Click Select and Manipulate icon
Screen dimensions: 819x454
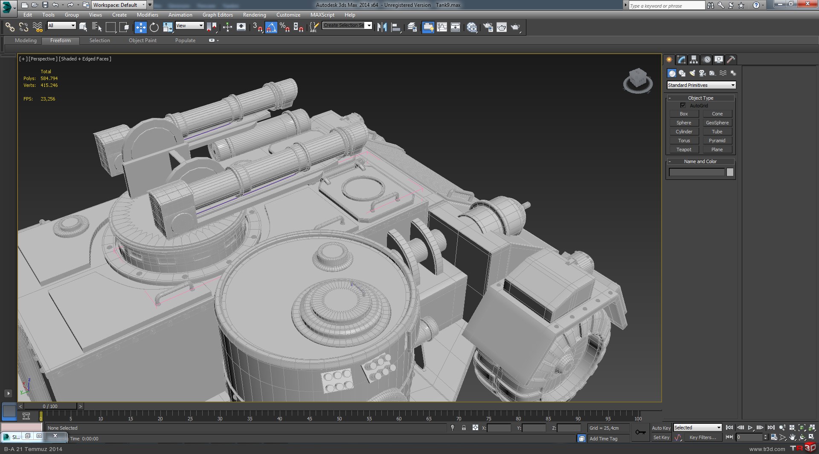click(227, 27)
